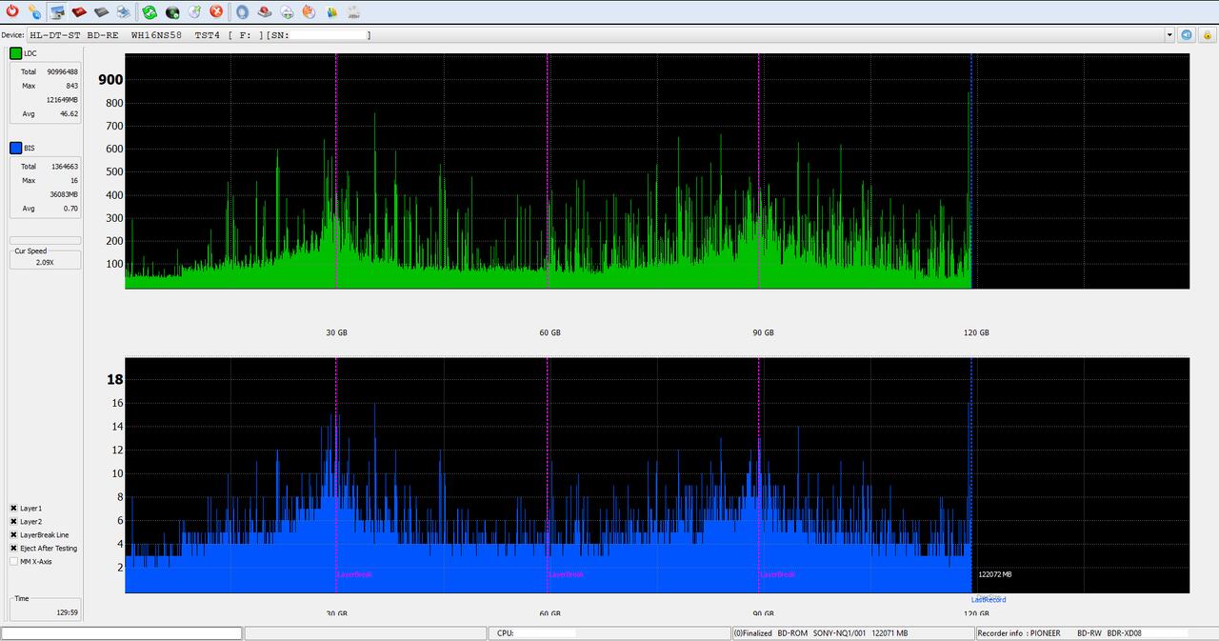Click the 122072 MB label in BIS graph
Screen dimensions: 1219x641
coord(995,574)
